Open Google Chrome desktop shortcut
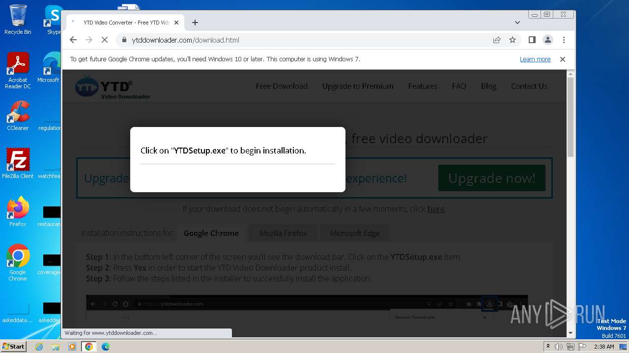The height and width of the screenshot is (353, 629). [18, 262]
